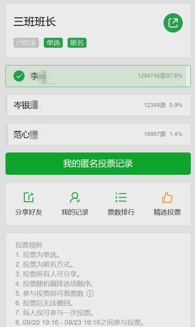This screenshot has height=327, width=195.
Task: Click the 精选投票 label text
Action: coord(167,212)
